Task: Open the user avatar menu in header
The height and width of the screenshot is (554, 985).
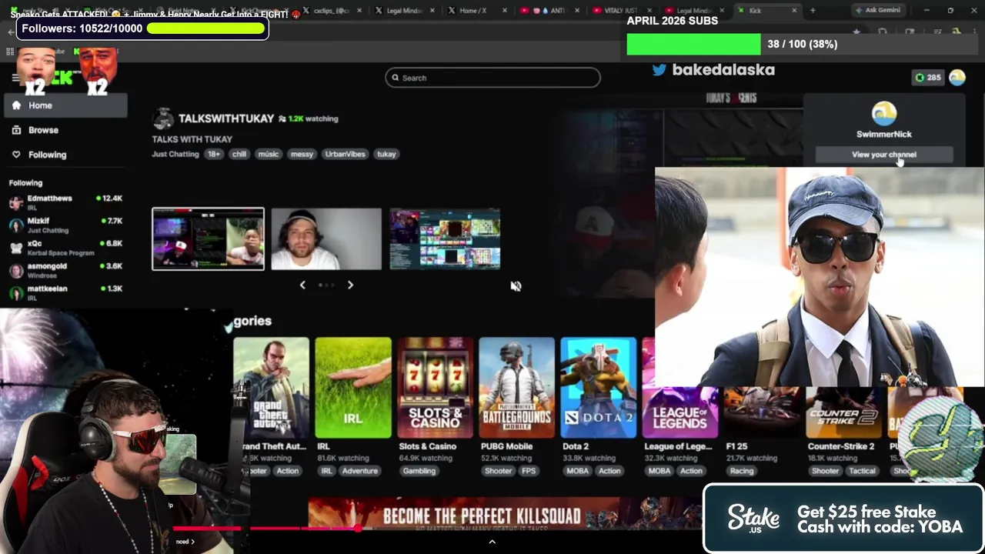Action: (957, 77)
